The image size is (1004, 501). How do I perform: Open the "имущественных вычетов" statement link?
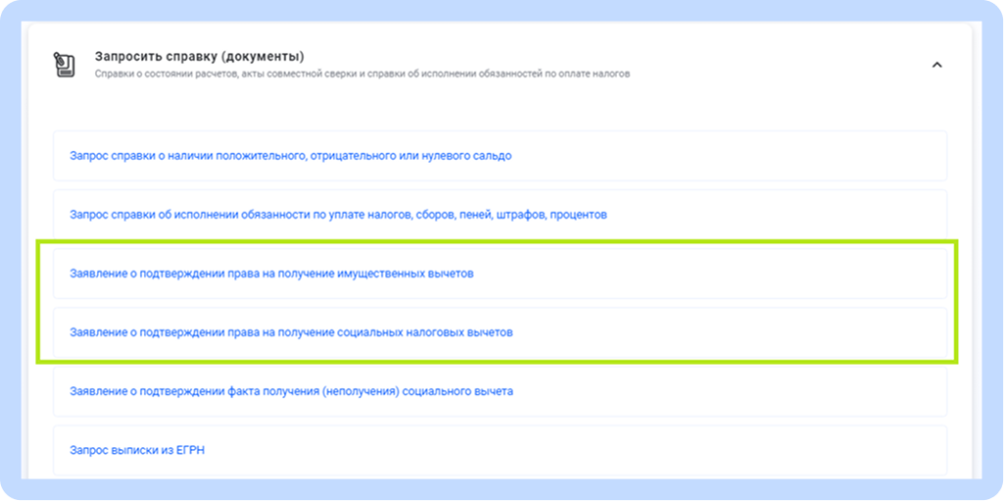272,274
